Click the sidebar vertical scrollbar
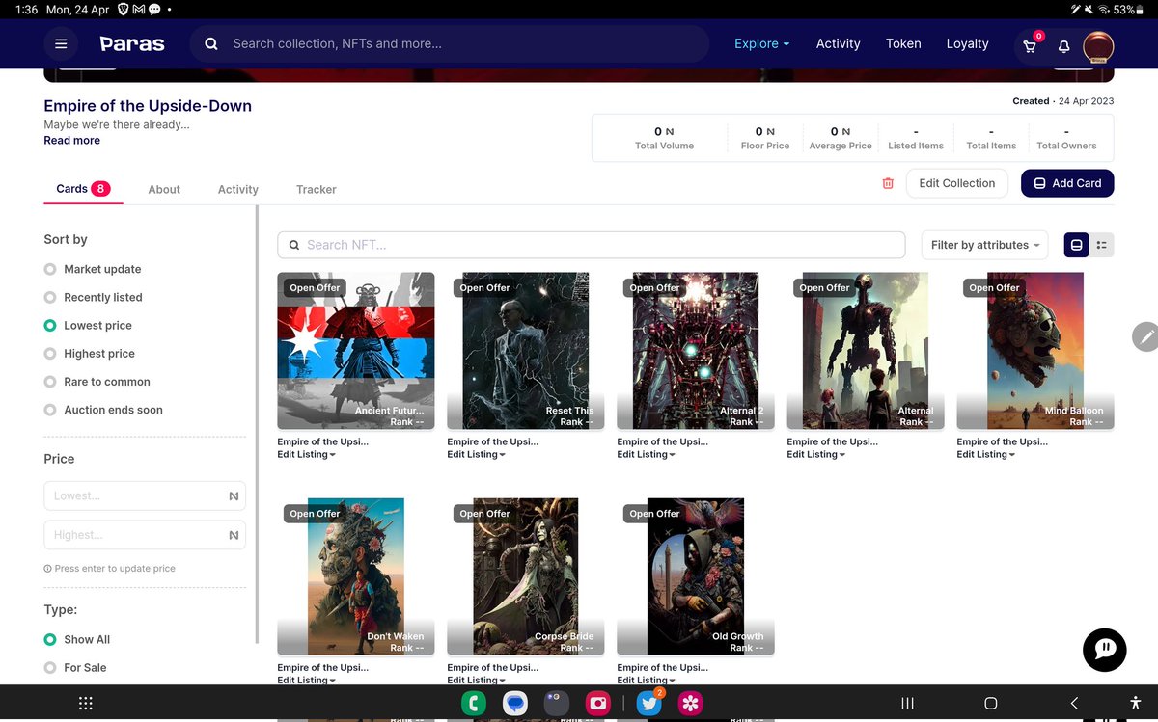The image size is (1158, 722). click(257, 424)
